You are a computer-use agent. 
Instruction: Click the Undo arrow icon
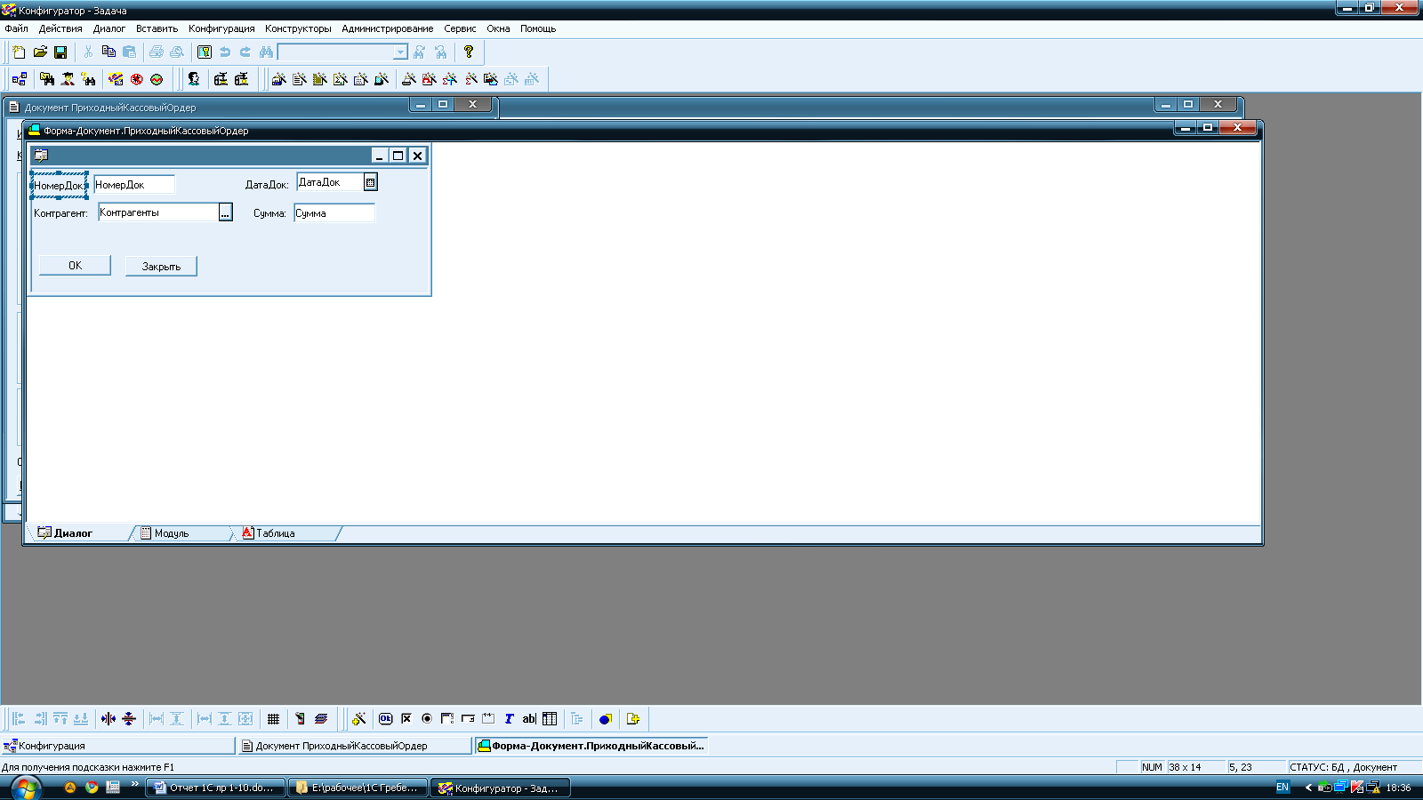coord(225,52)
